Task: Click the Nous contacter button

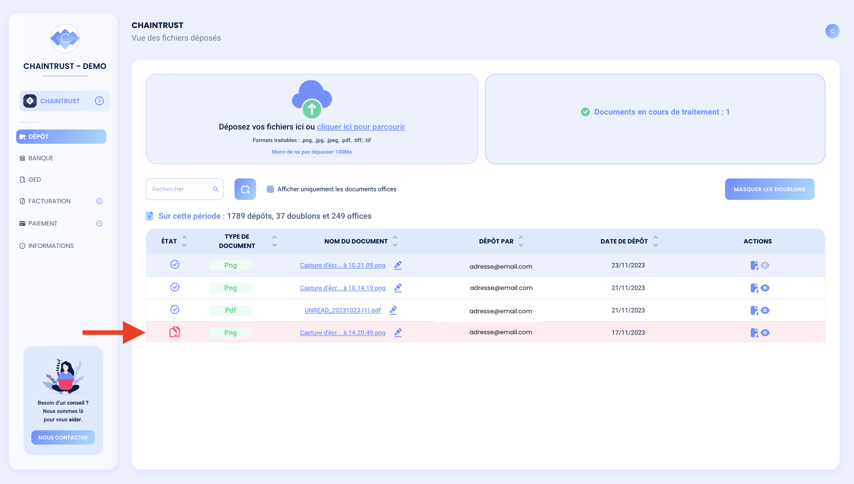Action: pyautogui.click(x=63, y=437)
